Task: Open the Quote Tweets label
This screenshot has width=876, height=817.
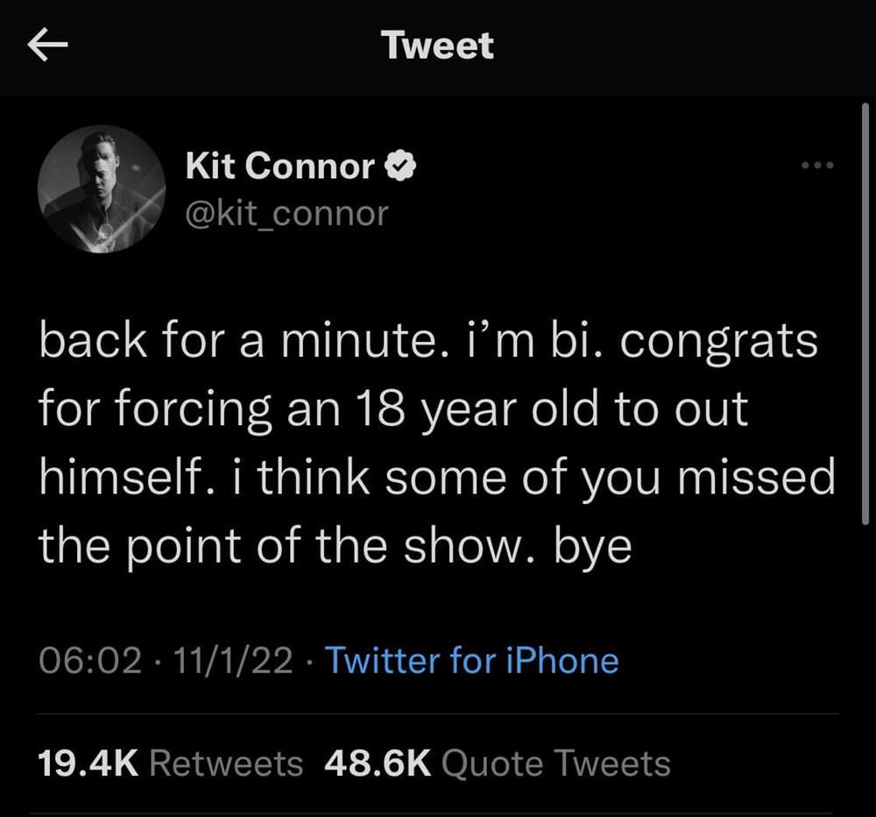Action: click(x=556, y=764)
